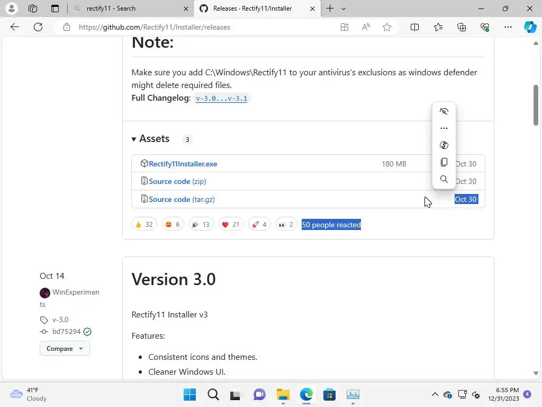Expand the tab search dropdown chevron
This screenshot has height=407, width=542.
tap(343, 8)
